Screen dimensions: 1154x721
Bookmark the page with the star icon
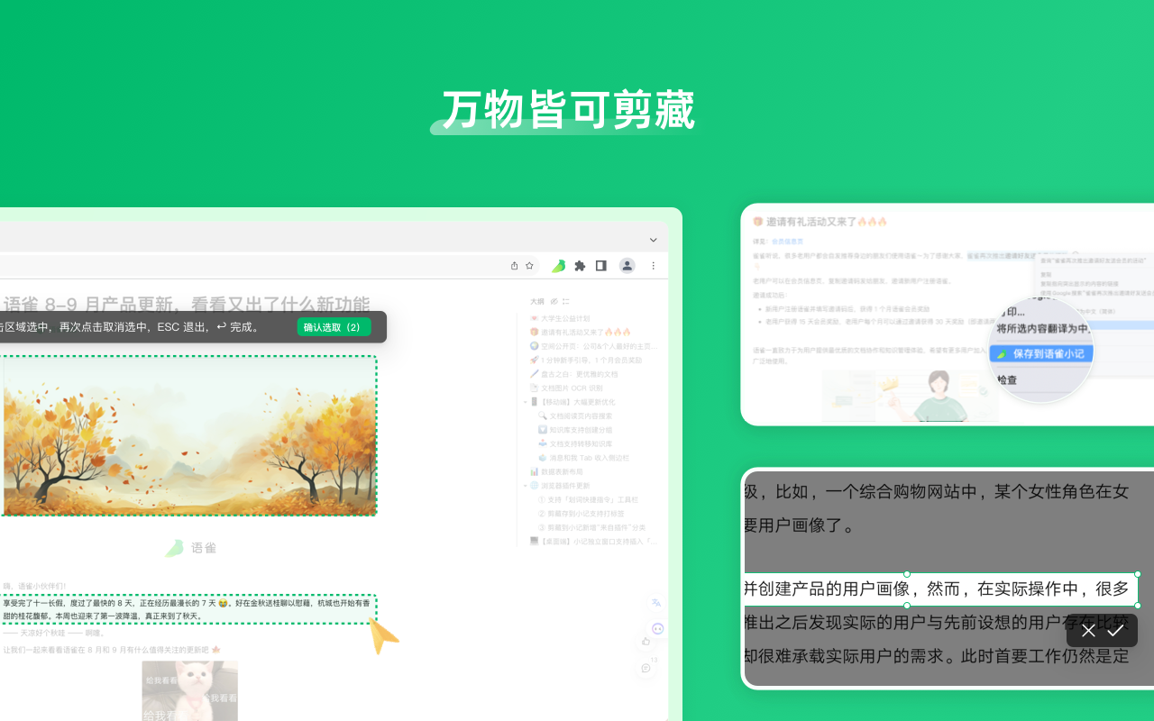click(529, 266)
